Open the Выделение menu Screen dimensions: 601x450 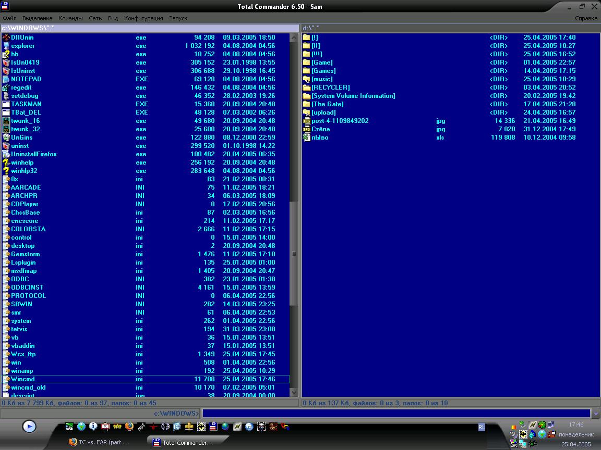tap(37, 18)
